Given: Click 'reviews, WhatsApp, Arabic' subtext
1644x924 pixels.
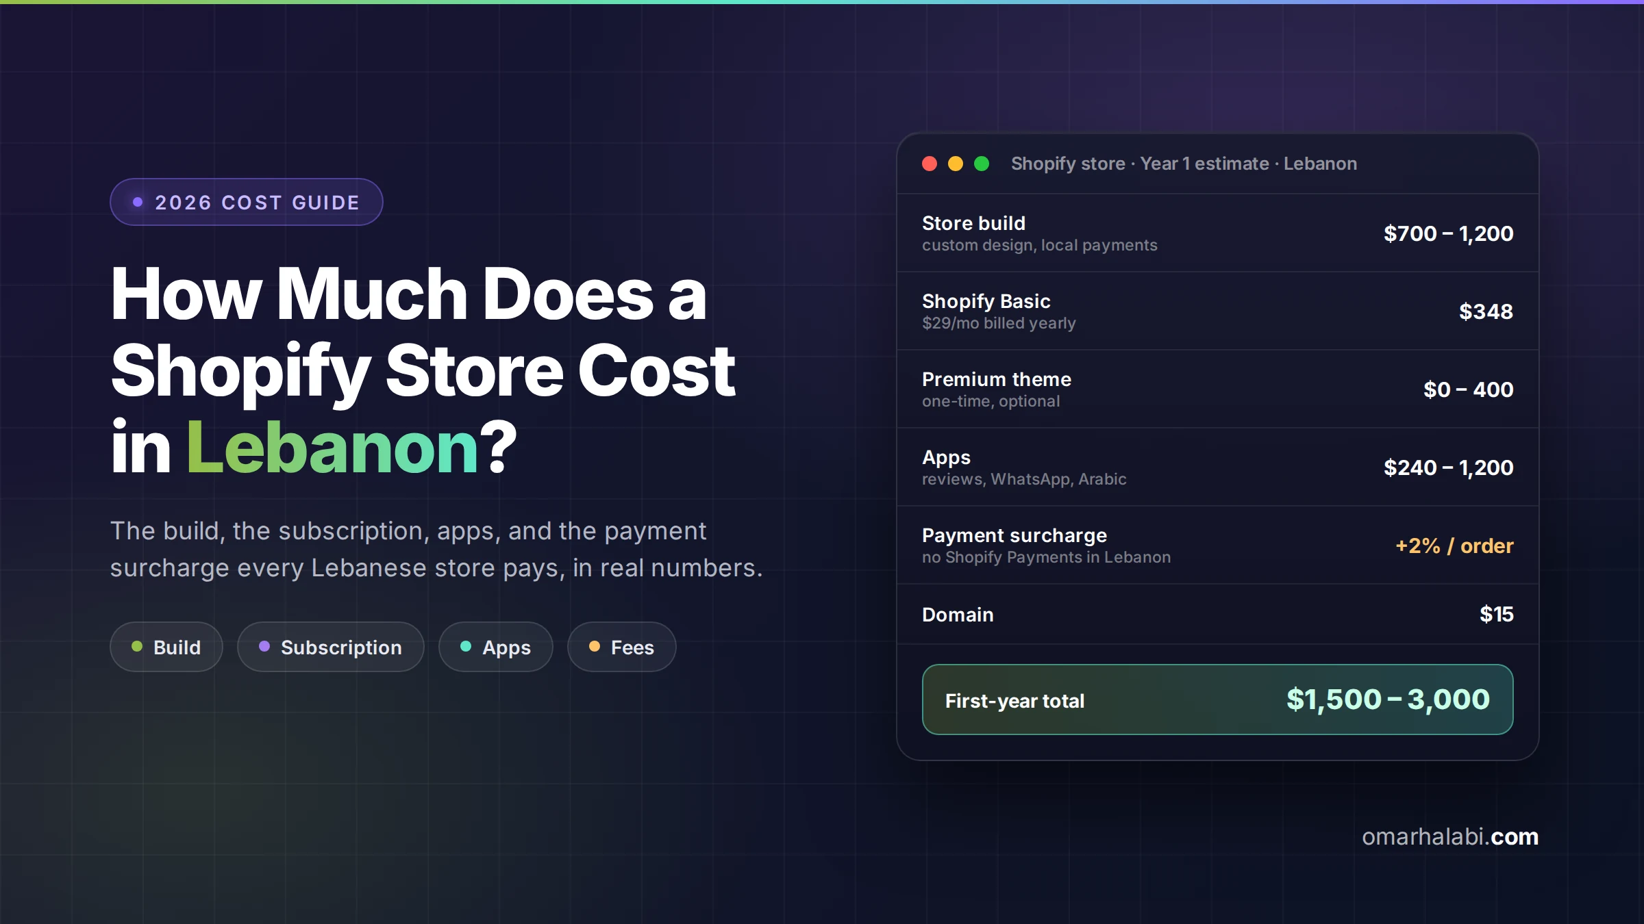Looking at the screenshot, I should pos(1024,479).
